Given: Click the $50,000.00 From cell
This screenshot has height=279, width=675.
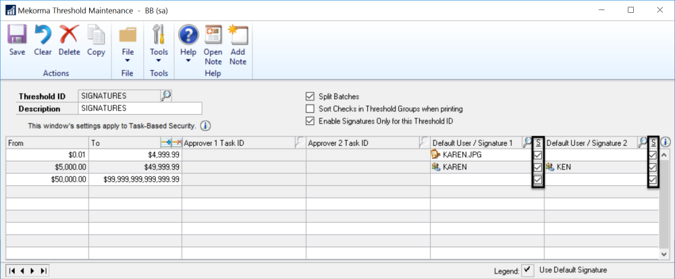Looking at the screenshot, I should [x=47, y=179].
